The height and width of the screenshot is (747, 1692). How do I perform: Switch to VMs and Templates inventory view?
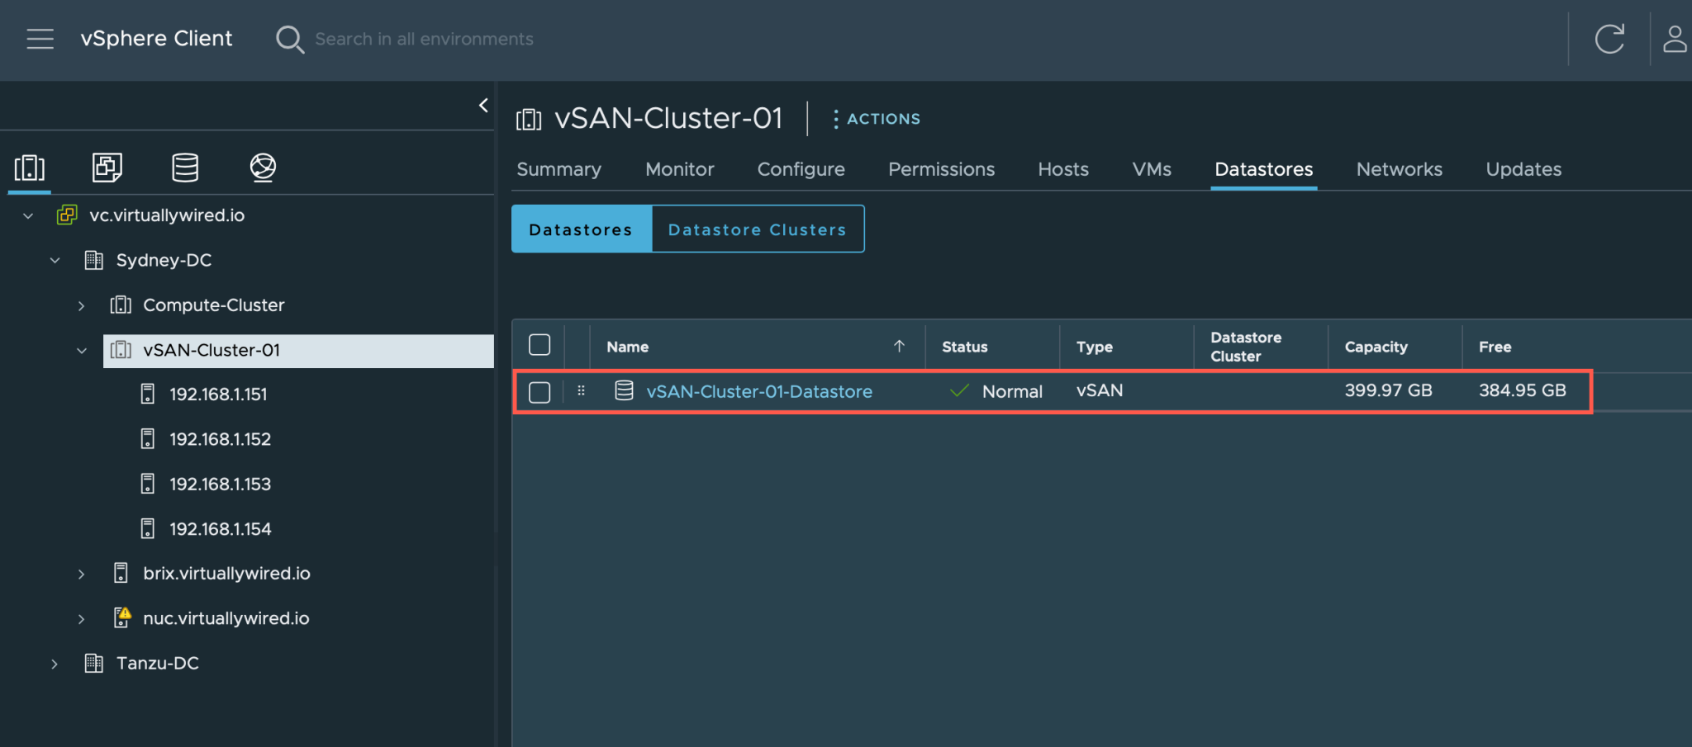tap(107, 168)
